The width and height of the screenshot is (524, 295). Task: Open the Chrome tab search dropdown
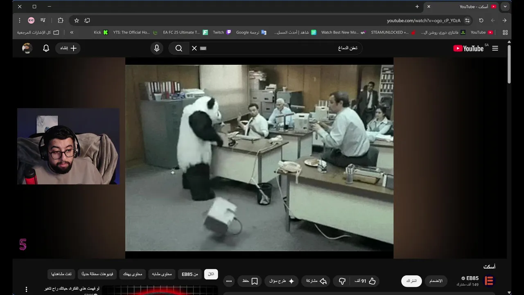pyautogui.click(x=505, y=7)
